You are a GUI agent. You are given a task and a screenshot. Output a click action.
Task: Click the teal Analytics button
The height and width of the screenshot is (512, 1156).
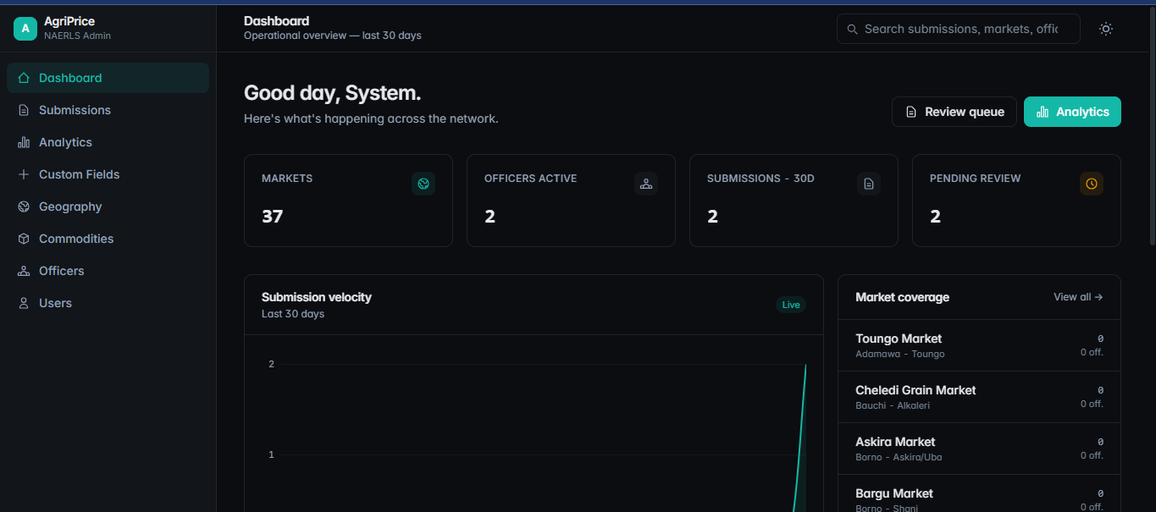(1072, 112)
